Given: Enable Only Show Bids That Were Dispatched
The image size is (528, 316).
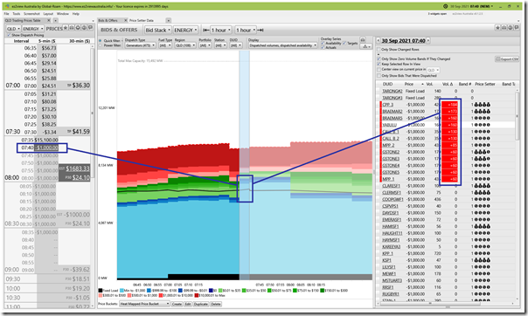Looking at the screenshot, I should click(x=379, y=76).
